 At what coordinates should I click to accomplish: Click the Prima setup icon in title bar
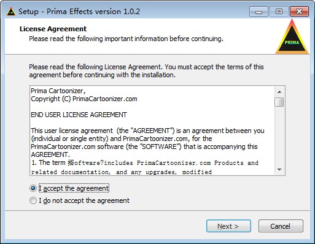pyautogui.click(x=11, y=11)
